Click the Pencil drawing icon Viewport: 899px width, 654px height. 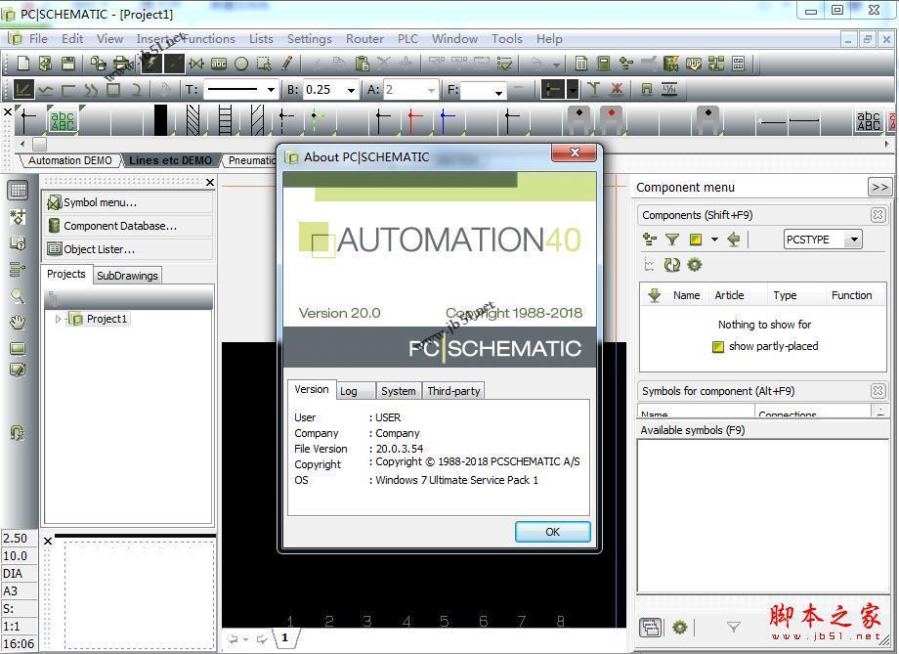pos(286,64)
